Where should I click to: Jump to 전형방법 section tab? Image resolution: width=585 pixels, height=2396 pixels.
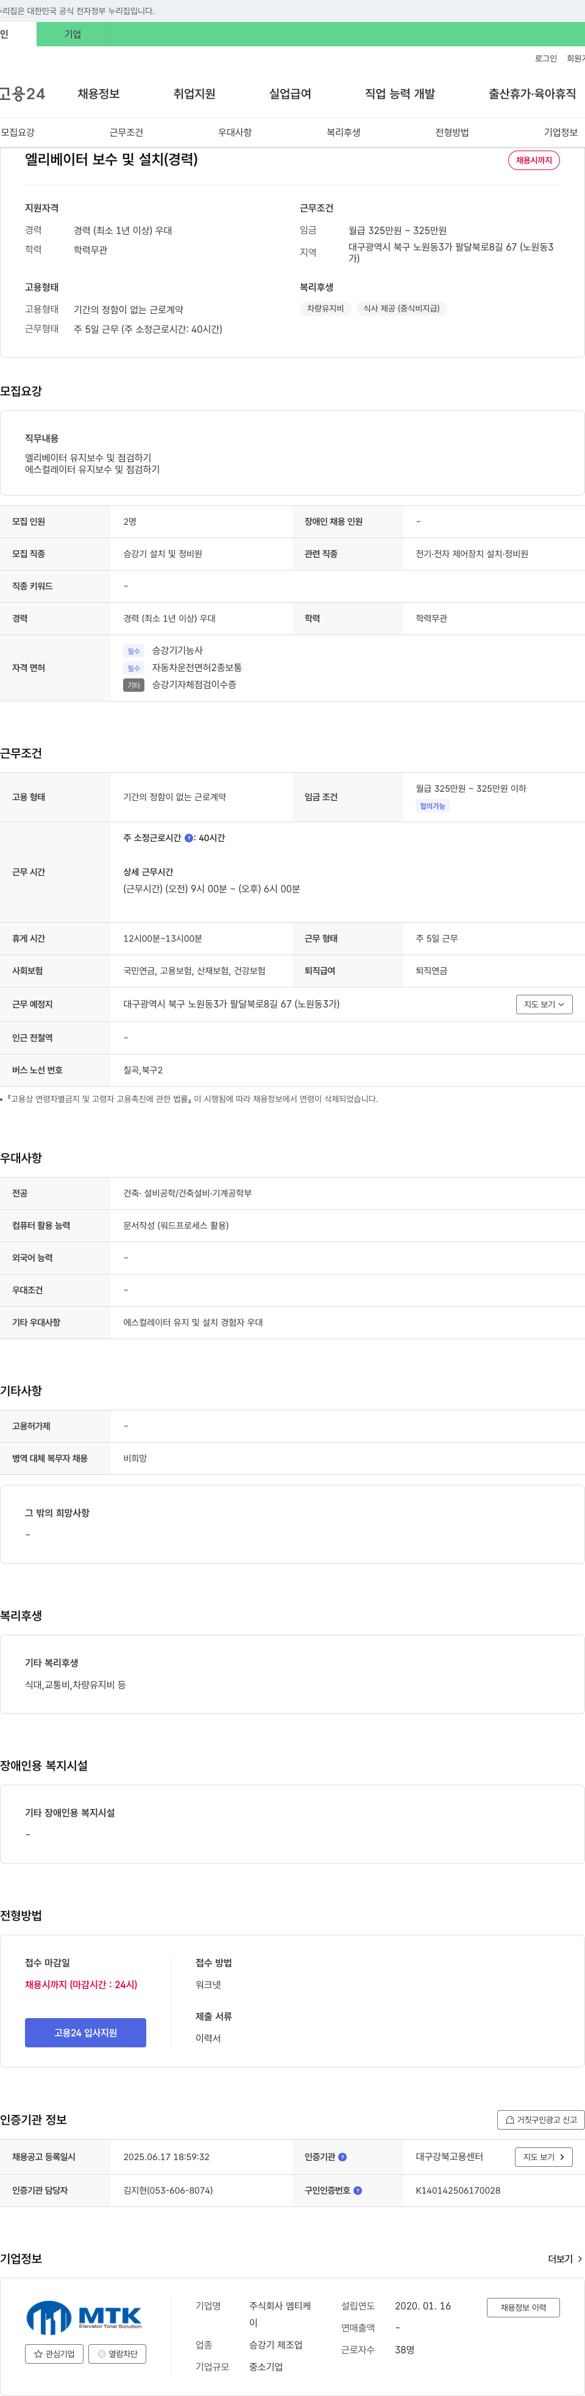pyautogui.click(x=452, y=132)
